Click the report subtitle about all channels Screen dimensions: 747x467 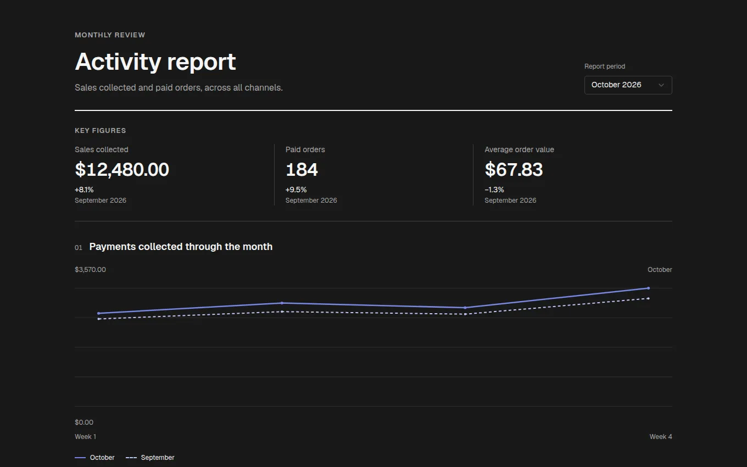(x=179, y=87)
